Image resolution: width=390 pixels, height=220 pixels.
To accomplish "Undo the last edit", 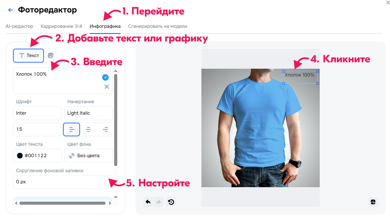I will click(148, 202).
